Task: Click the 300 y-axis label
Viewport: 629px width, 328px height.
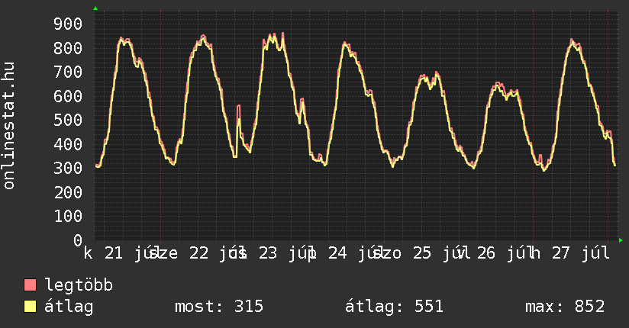Action: pos(68,168)
